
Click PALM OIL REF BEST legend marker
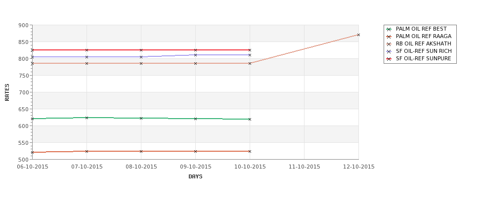click(389, 30)
